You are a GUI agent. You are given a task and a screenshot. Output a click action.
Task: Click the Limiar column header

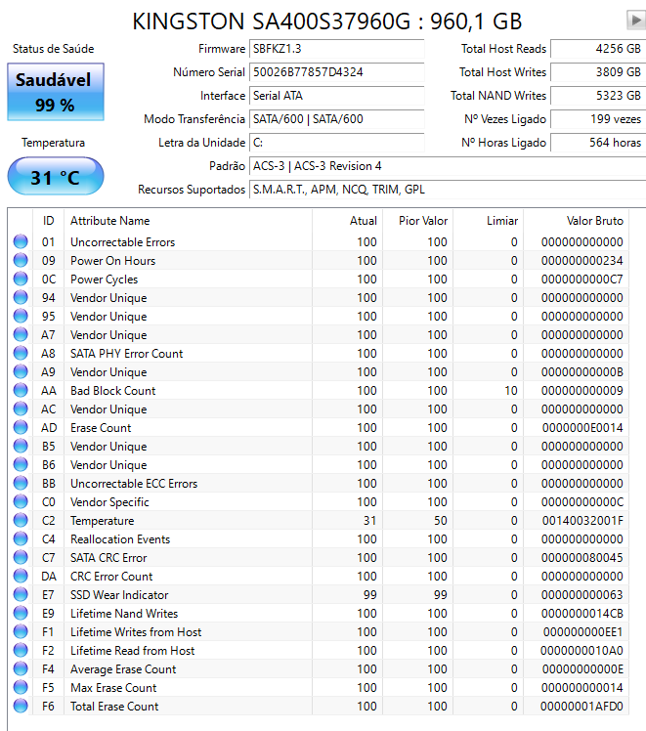click(x=488, y=221)
